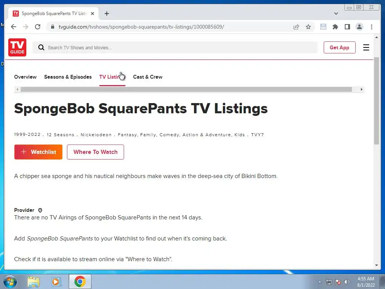
Task: Open Windows Media Player from taskbar
Action: tap(56, 281)
